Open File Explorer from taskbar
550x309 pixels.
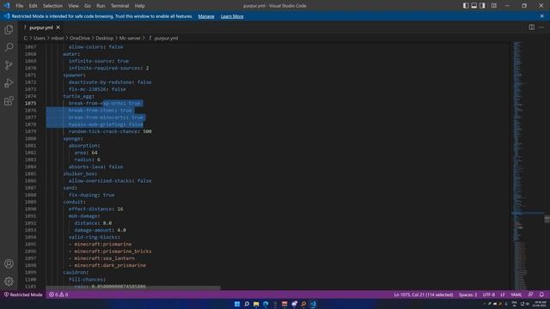tap(256, 304)
